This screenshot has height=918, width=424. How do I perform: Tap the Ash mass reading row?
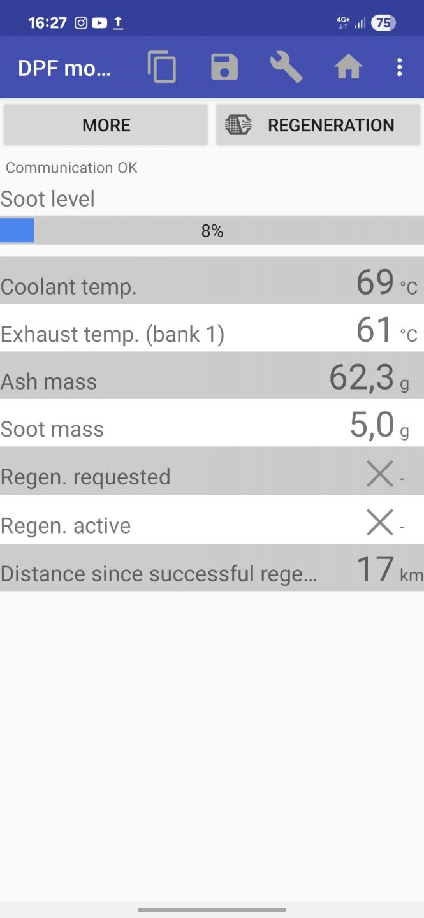tap(212, 375)
